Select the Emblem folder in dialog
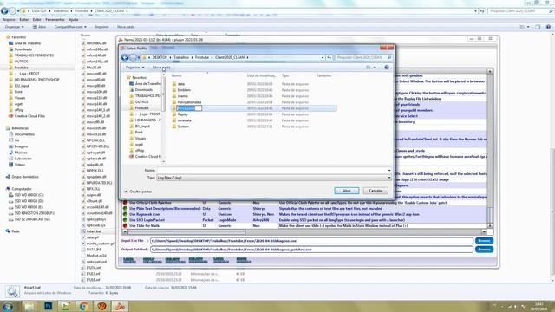This screenshot has width=555, height=312. click(x=184, y=90)
